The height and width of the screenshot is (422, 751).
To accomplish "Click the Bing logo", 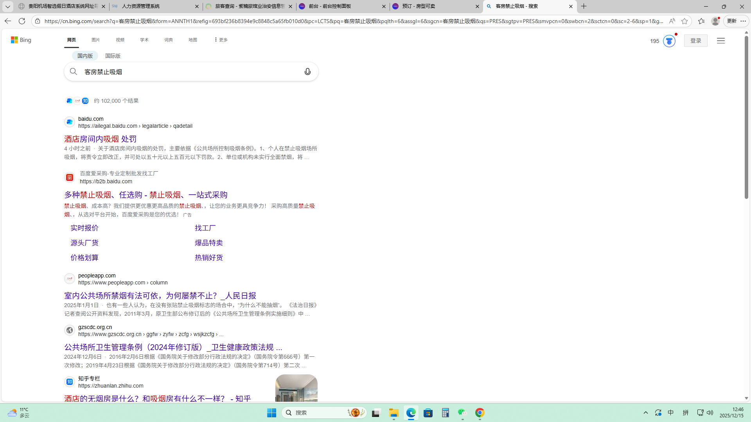I will (x=21, y=40).
